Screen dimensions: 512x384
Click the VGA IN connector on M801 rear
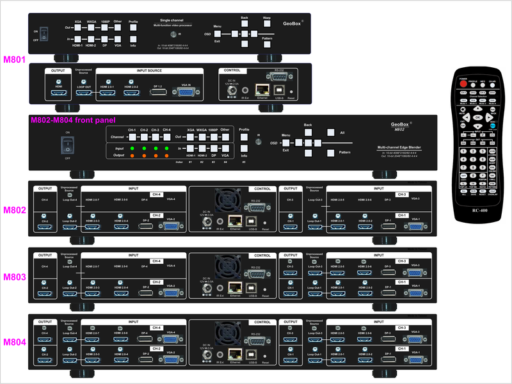point(186,92)
